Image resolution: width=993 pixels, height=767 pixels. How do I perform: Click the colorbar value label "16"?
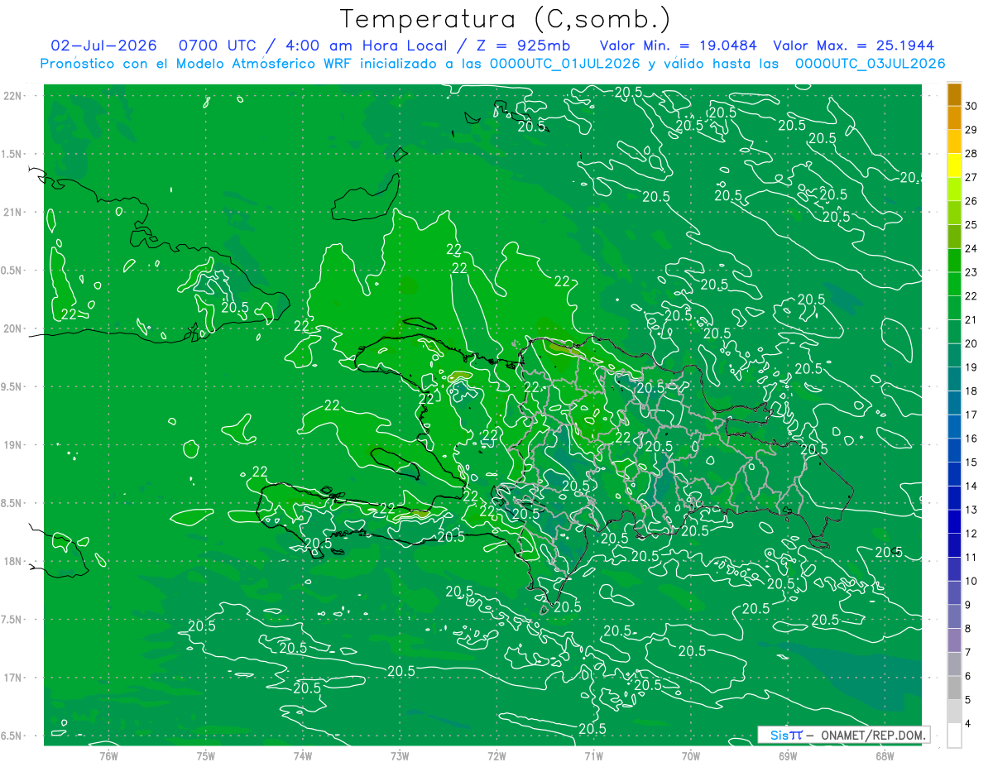click(971, 439)
